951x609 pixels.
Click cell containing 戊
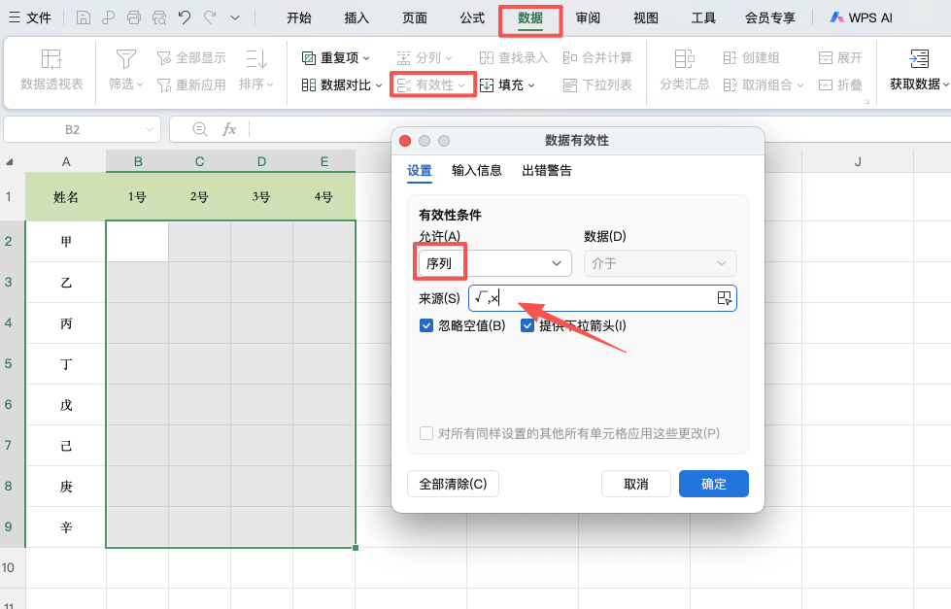[x=66, y=405]
